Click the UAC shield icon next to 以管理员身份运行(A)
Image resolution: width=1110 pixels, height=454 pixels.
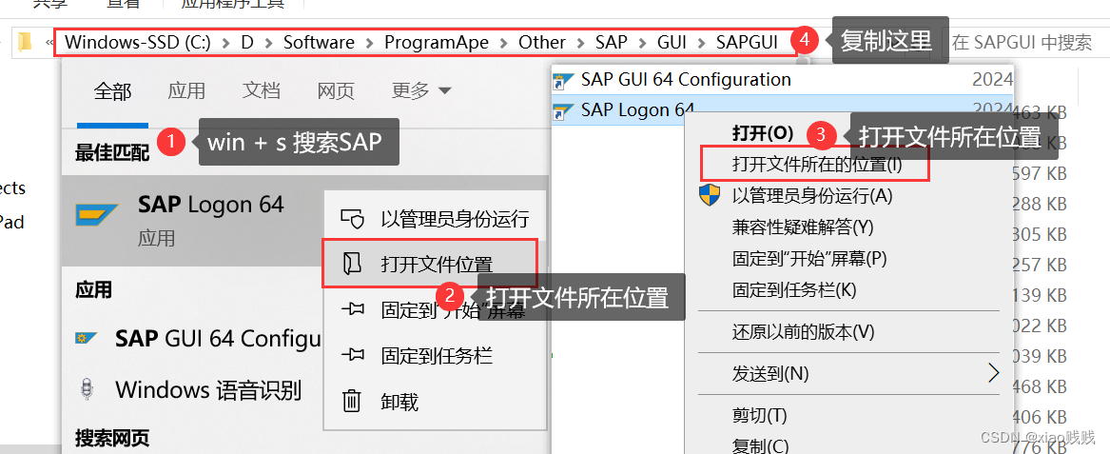tap(710, 195)
